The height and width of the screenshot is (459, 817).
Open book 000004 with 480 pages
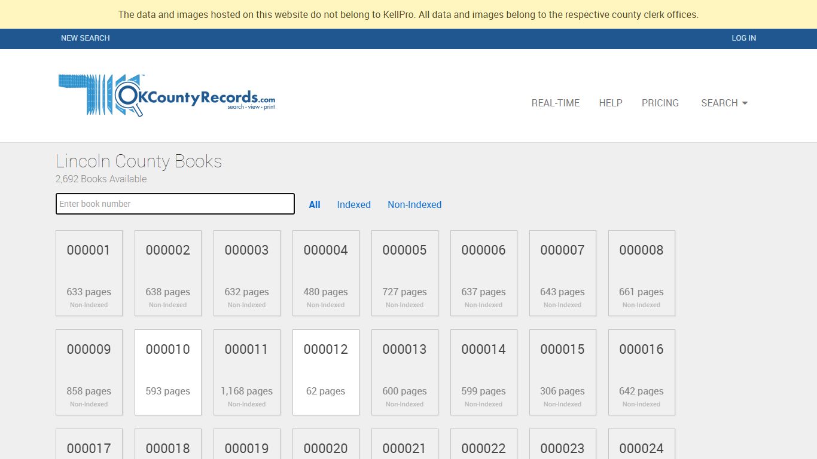coord(326,273)
